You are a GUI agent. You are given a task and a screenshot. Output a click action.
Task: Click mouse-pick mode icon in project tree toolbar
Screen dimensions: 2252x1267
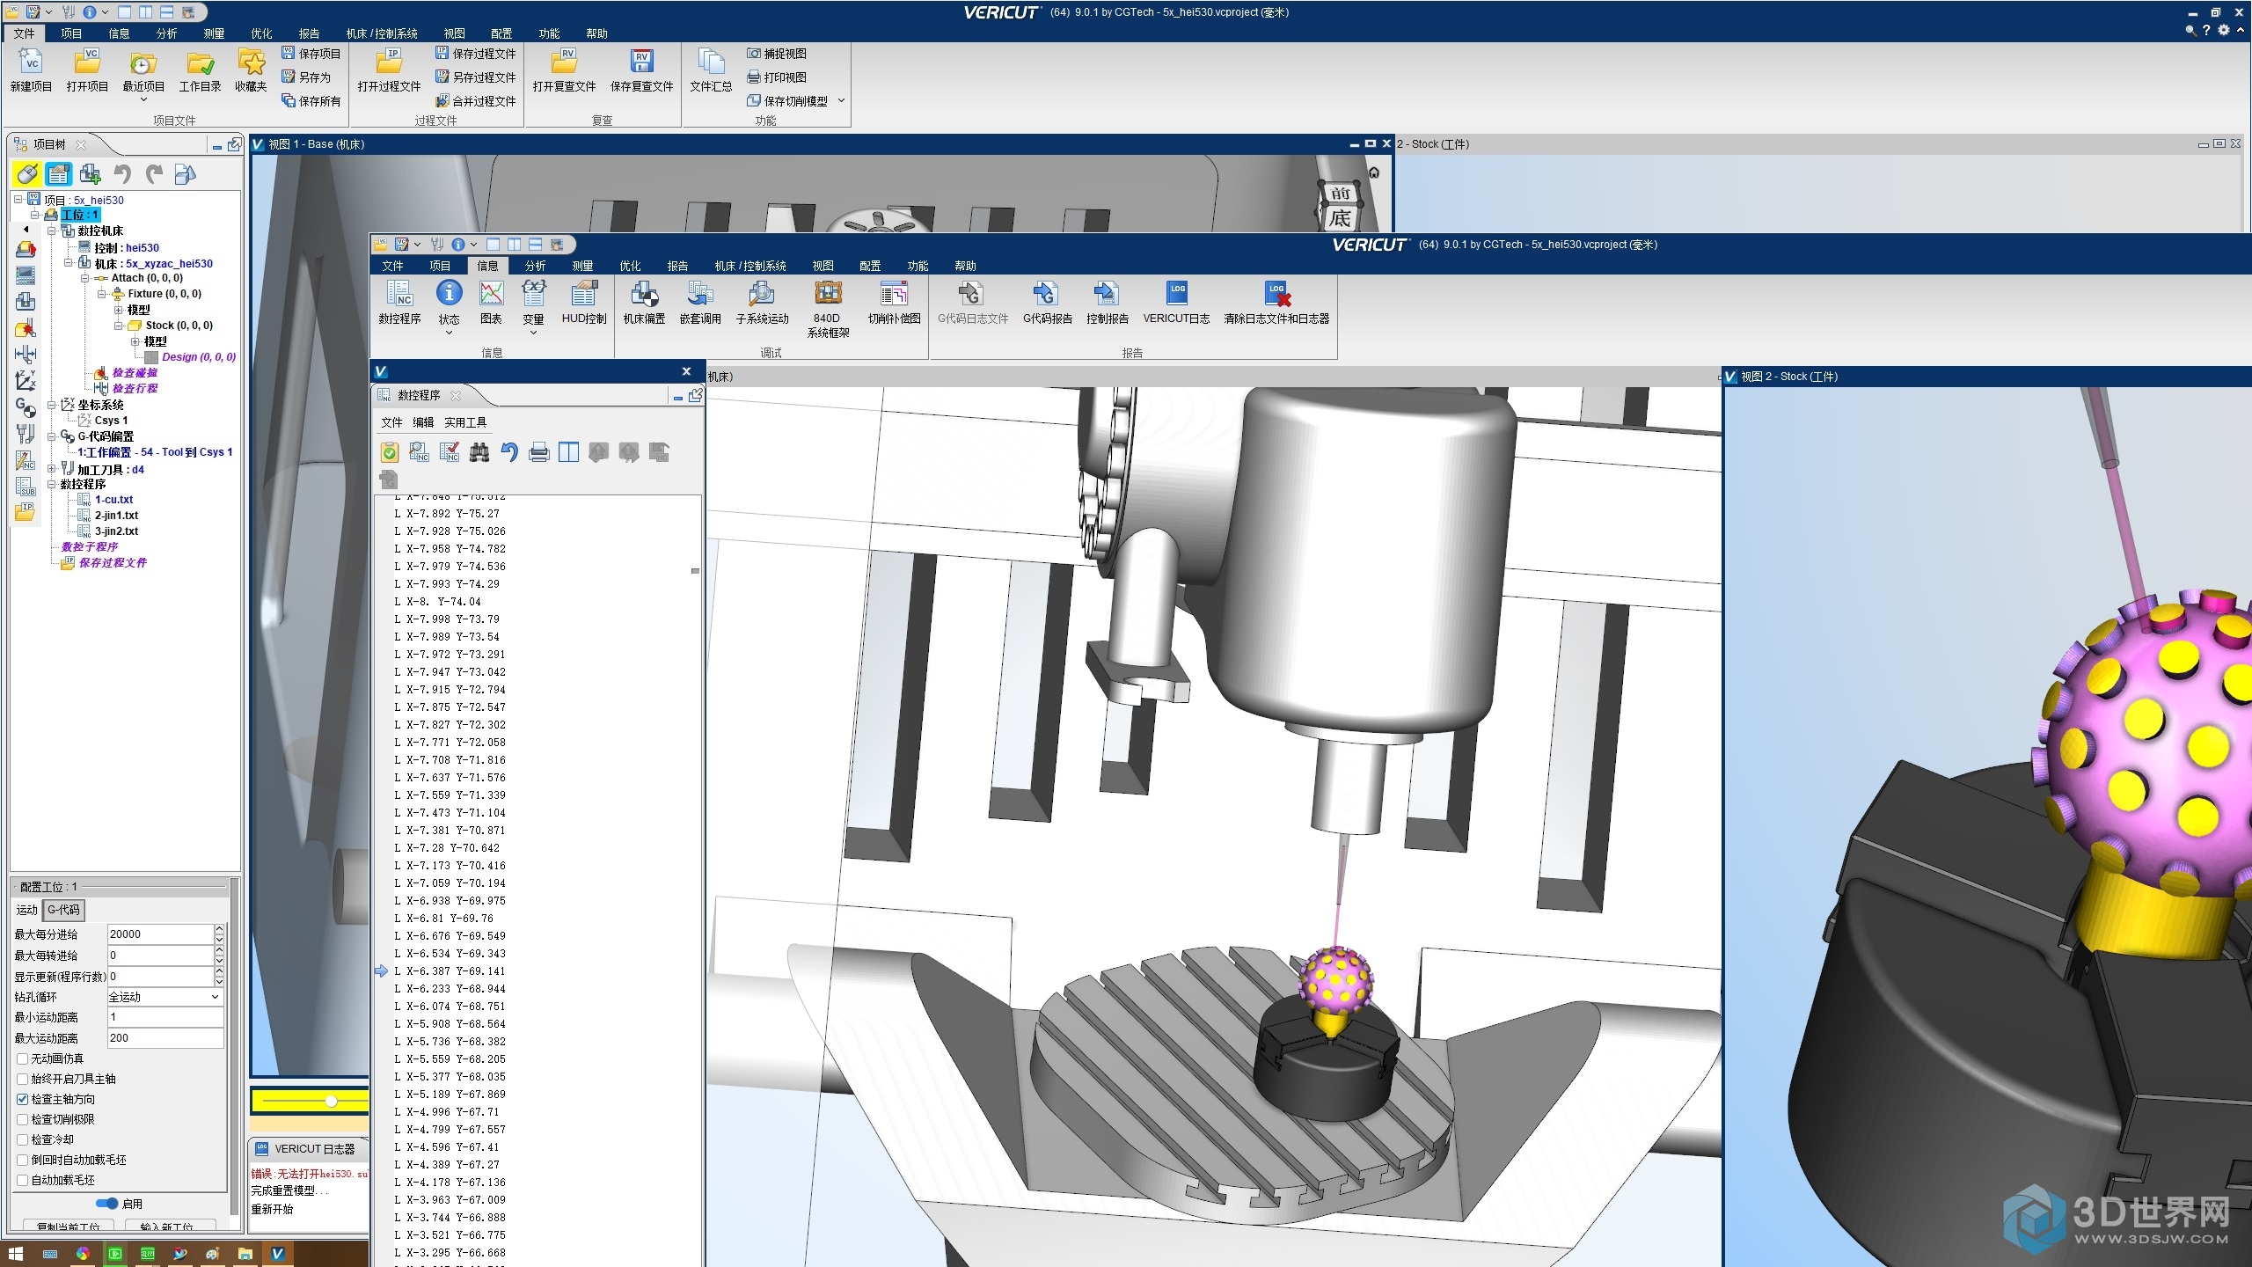pos(26,174)
